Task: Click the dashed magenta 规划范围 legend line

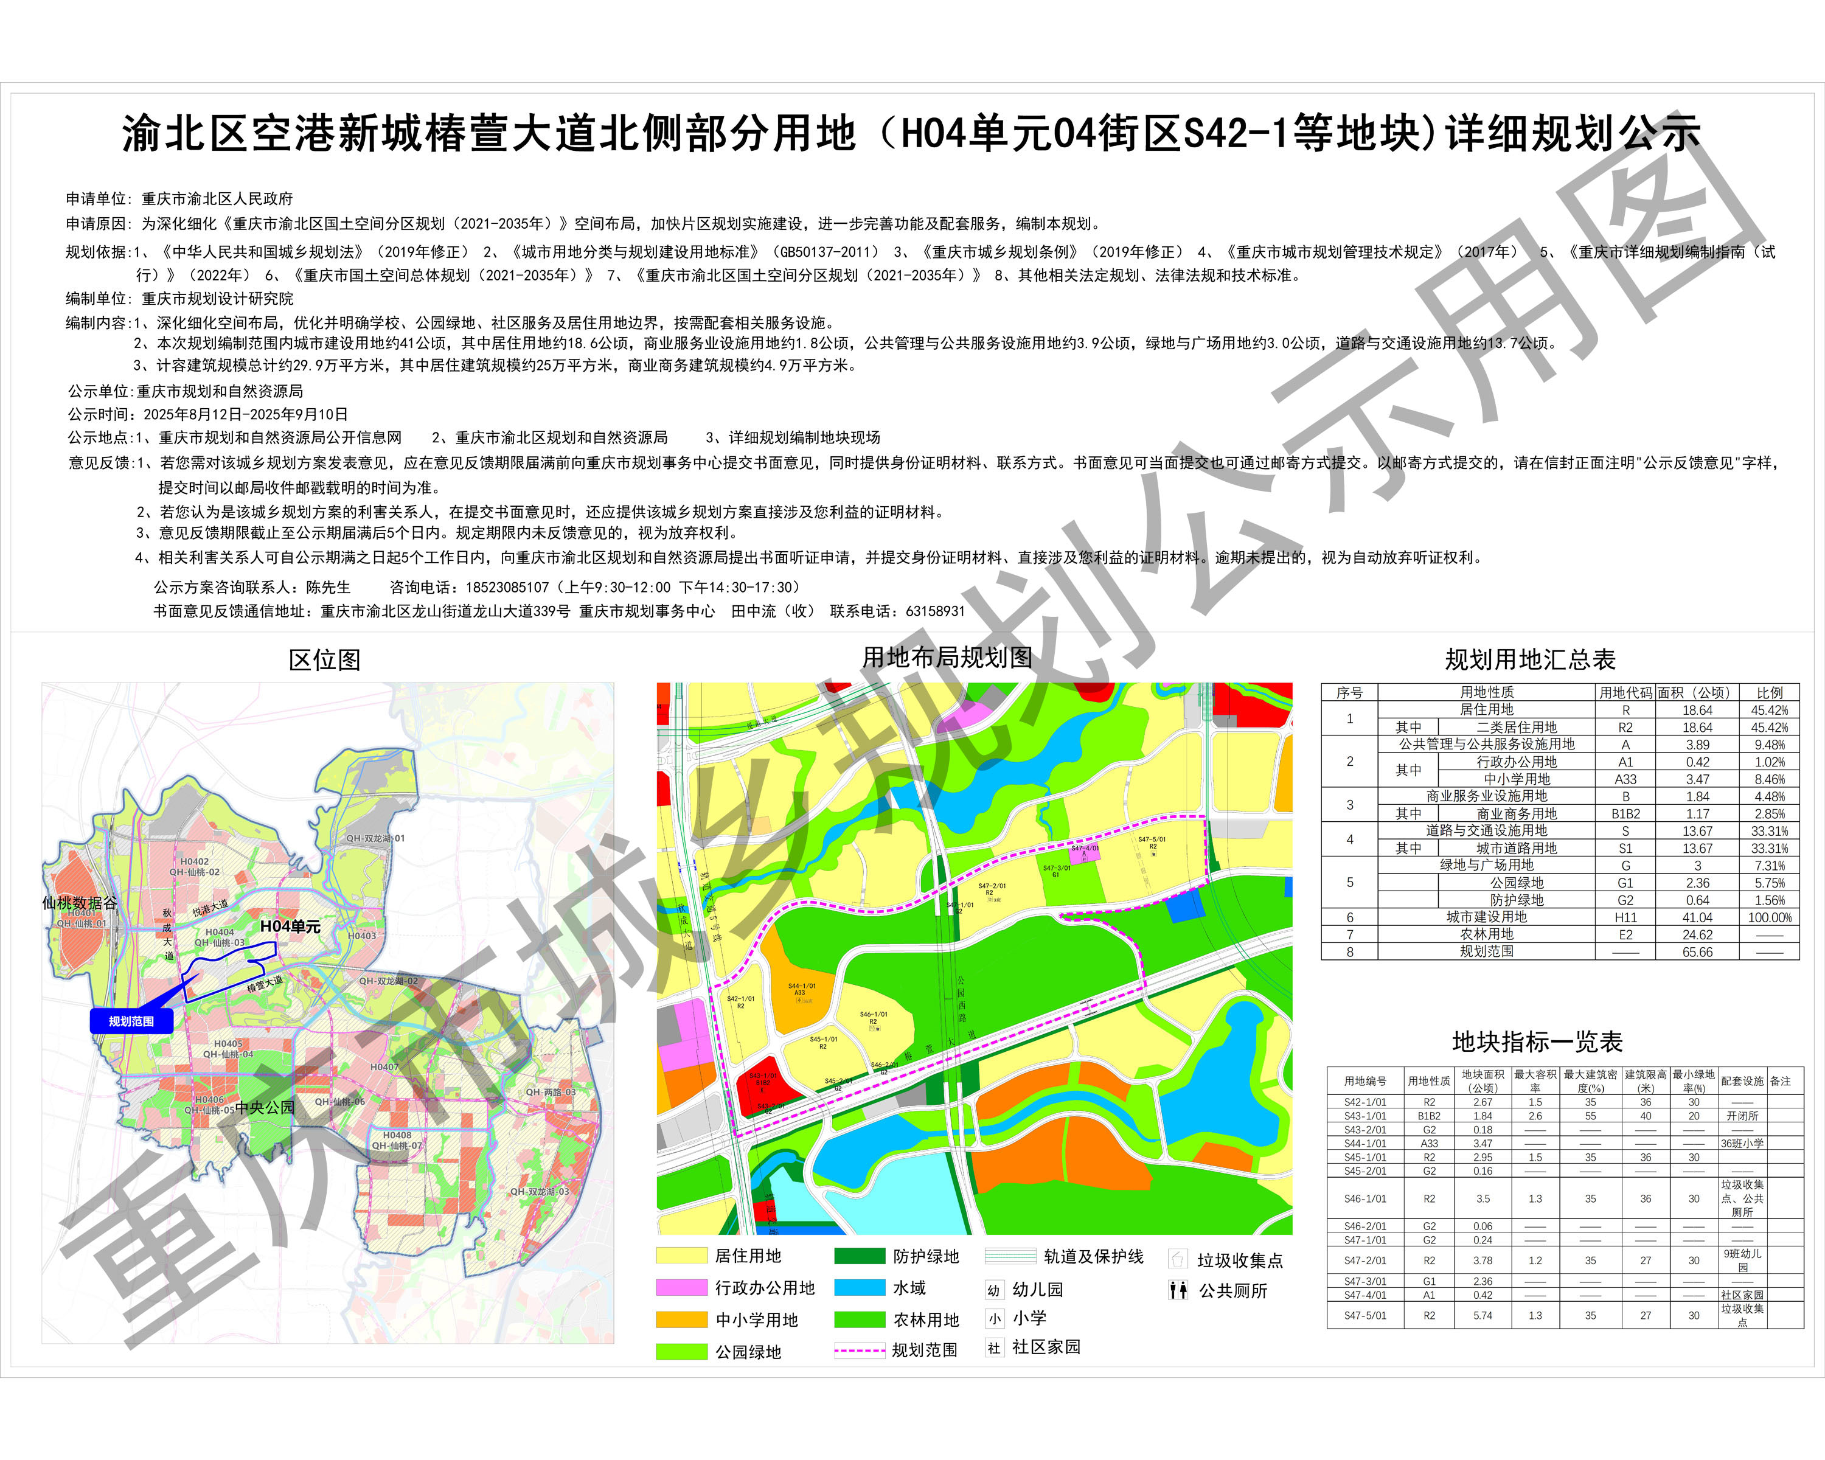Action: coord(859,1351)
